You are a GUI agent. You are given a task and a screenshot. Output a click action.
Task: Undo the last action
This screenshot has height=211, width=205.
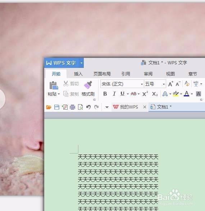[88, 107]
